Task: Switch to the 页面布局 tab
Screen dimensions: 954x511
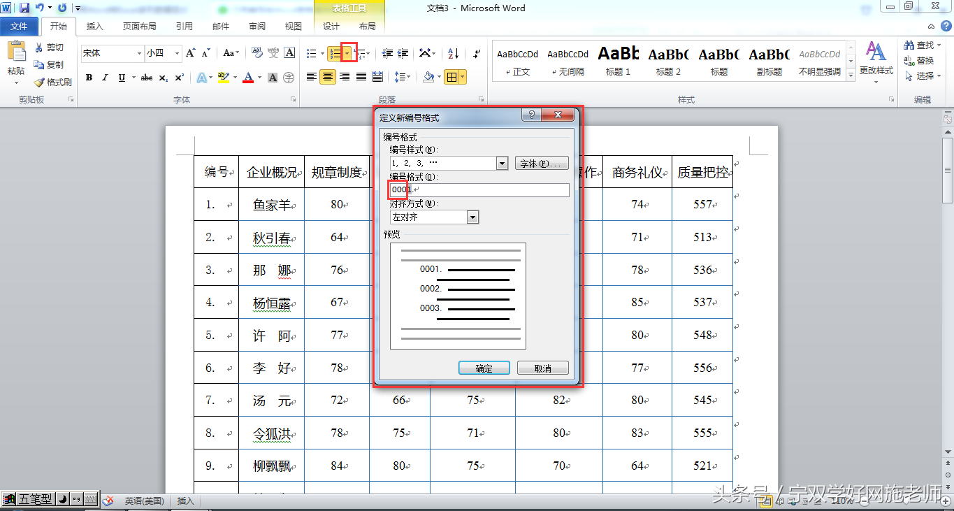Action: pos(140,26)
